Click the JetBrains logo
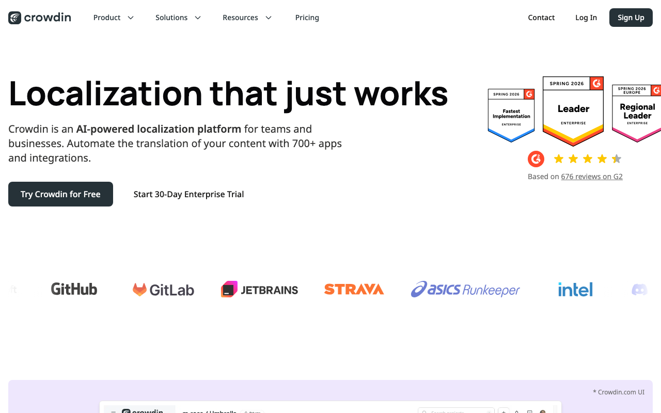Viewport: 661px width, 413px height. click(259, 289)
